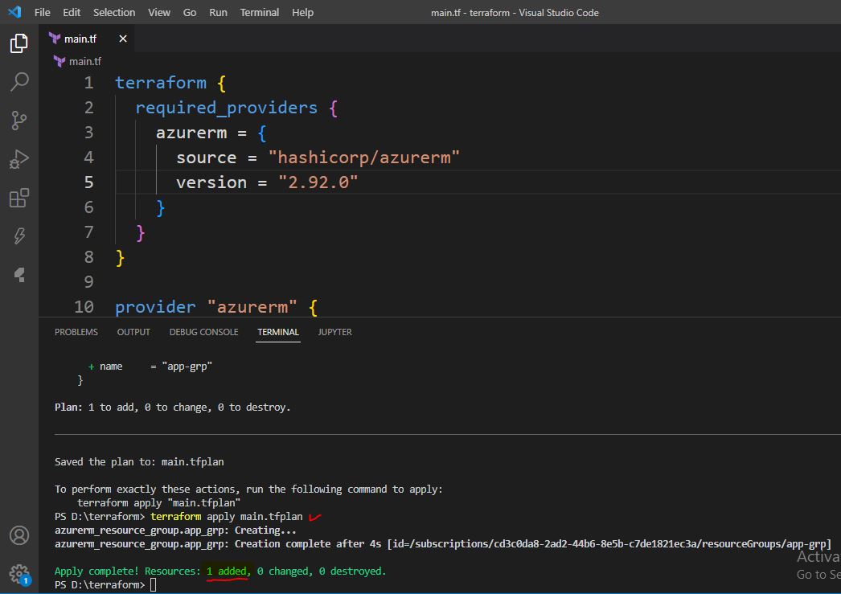Image resolution: width=841 pixels, height=594 pixels.
Task: Switch to the OUTPUT panel tab
Action: [133, 332]
